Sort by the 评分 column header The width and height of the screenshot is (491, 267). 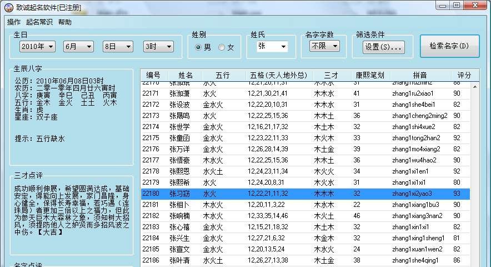[x=464, y=75]
